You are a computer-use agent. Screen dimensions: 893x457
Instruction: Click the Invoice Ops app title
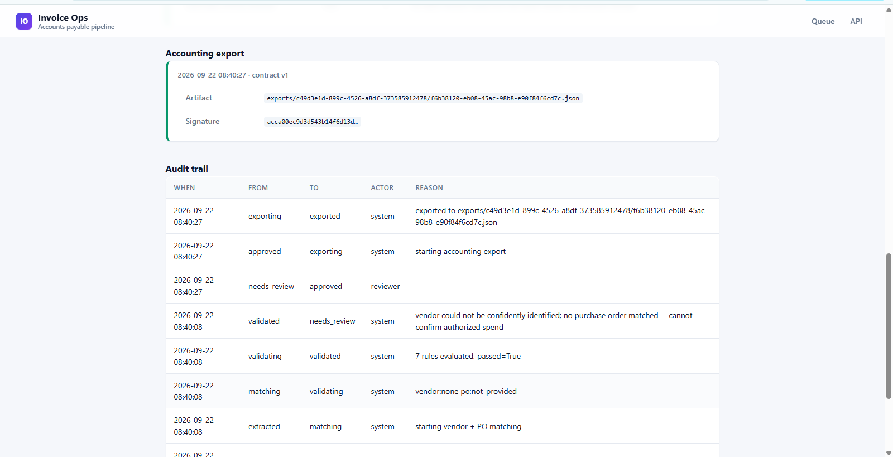point(63,17)
